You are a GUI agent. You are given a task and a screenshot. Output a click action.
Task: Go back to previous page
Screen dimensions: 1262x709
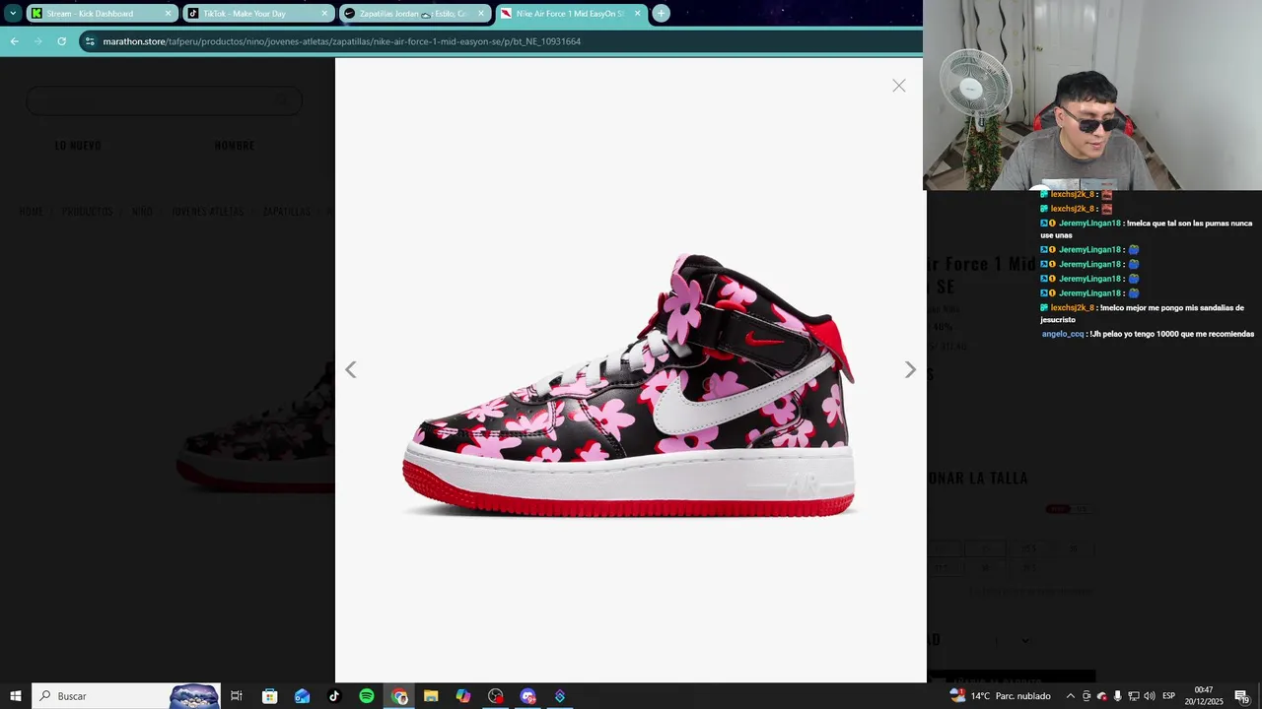click(x=14, y=41)
